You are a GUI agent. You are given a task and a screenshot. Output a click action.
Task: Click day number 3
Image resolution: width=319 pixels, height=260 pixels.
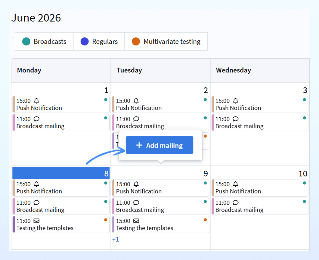(305, 90)
